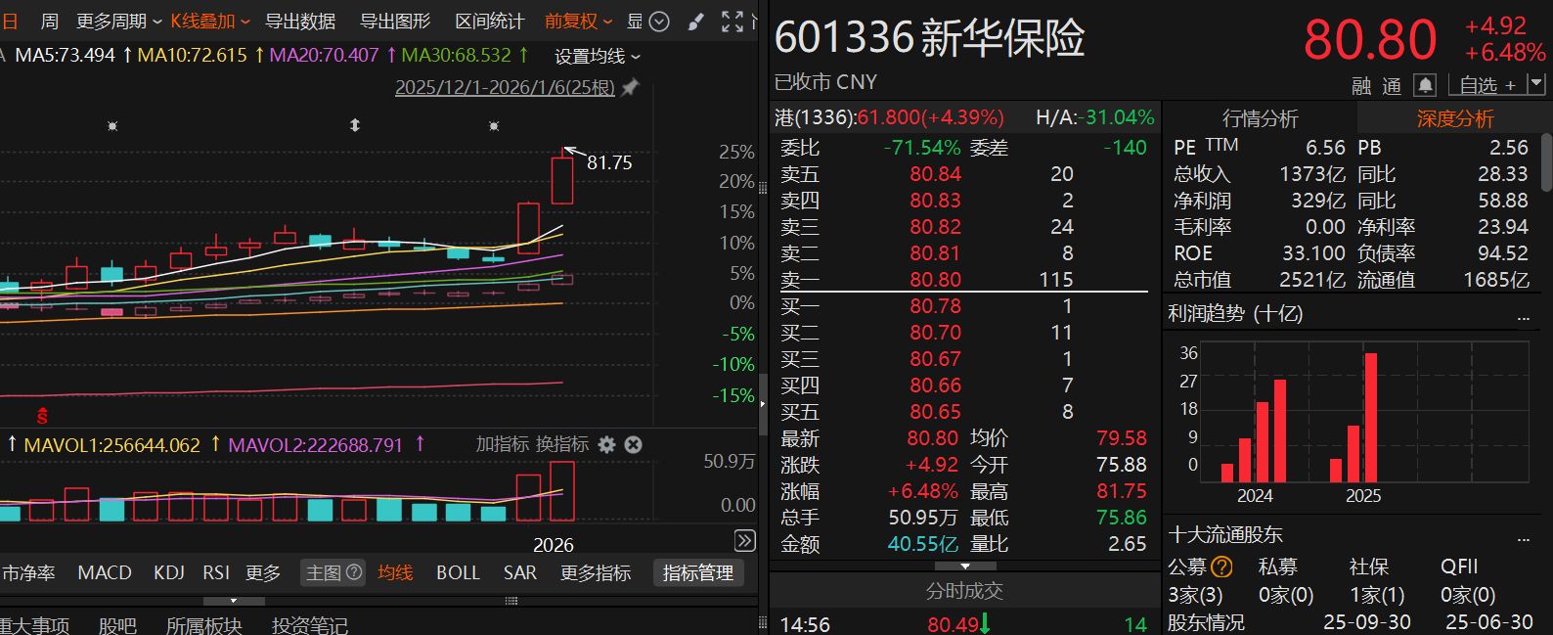
Task: Turn on the SAR indicator
Action: point(519,572)
